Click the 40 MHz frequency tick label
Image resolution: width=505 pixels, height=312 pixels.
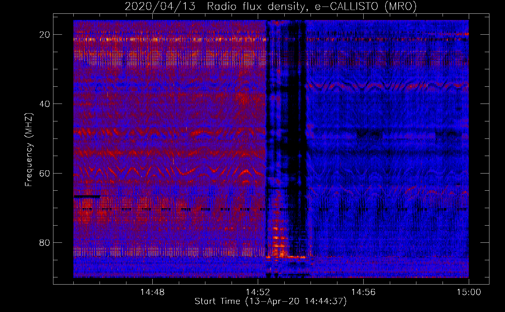[x=45, y=104]
